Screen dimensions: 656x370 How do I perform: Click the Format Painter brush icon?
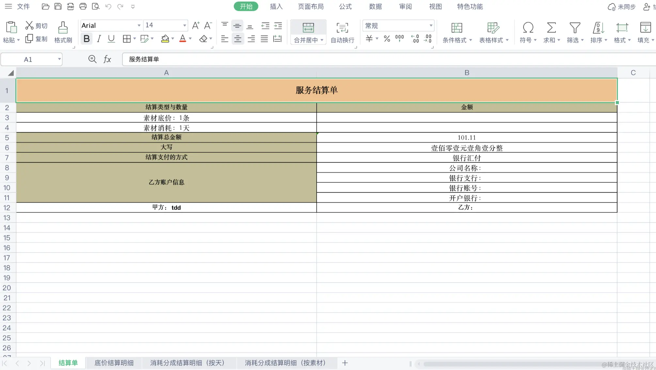tap(63, 28)
